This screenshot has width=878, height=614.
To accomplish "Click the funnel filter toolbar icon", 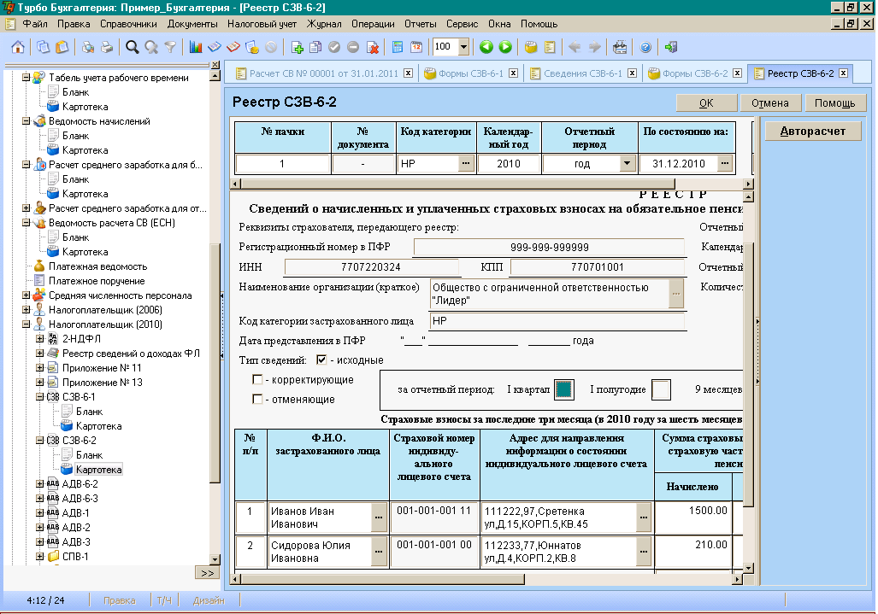I will [170, 47].
